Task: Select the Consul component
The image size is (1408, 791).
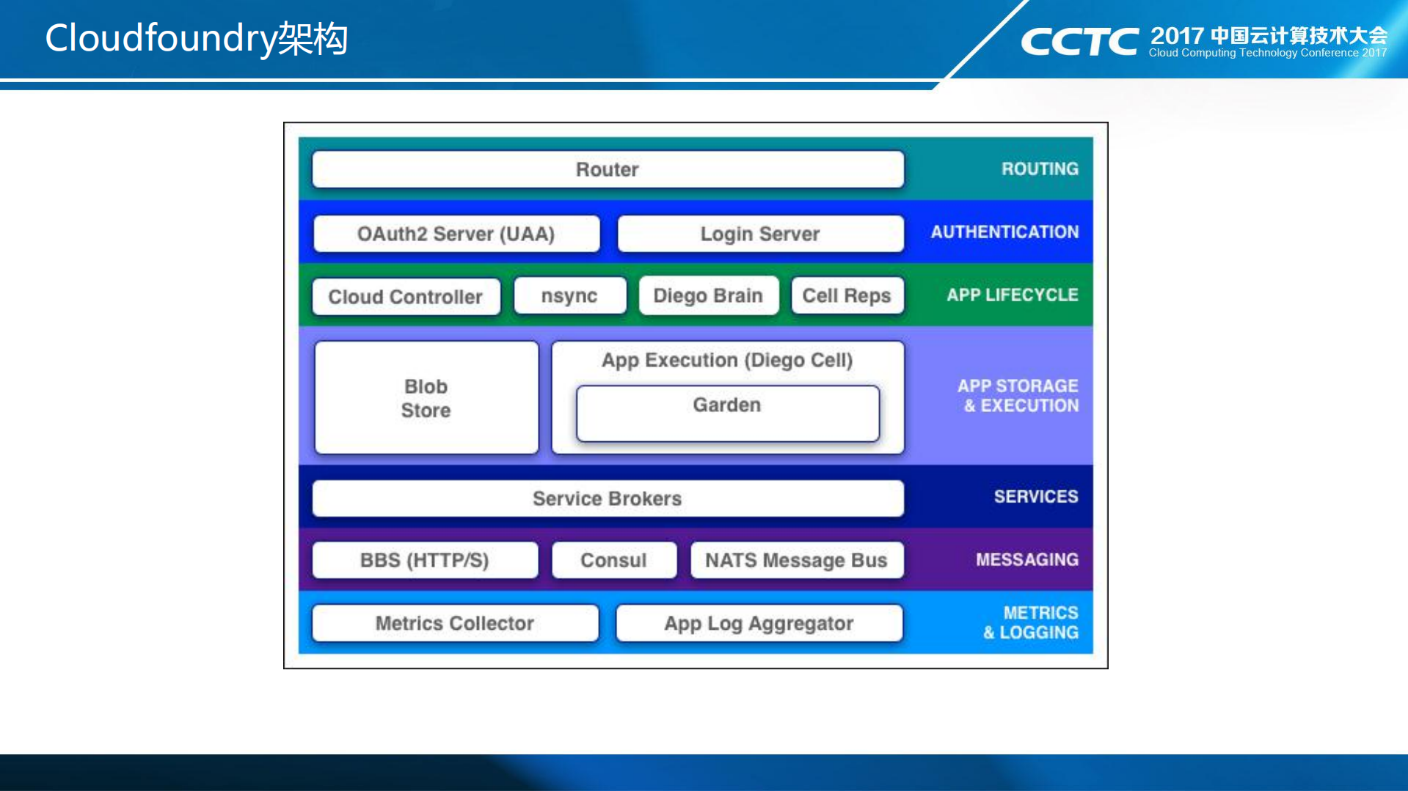Action: coord(613,561)
